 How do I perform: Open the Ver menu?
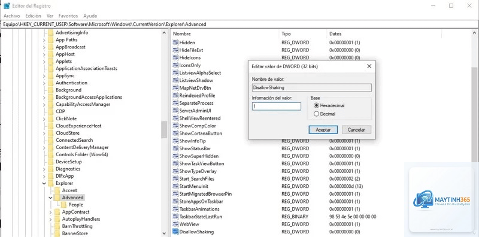click(50, 16)
